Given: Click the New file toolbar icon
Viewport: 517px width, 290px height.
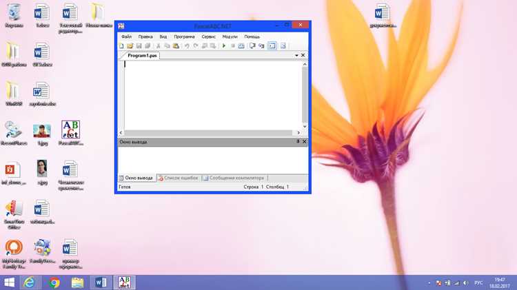Looking at the screenshot, I should click(121, 45).
